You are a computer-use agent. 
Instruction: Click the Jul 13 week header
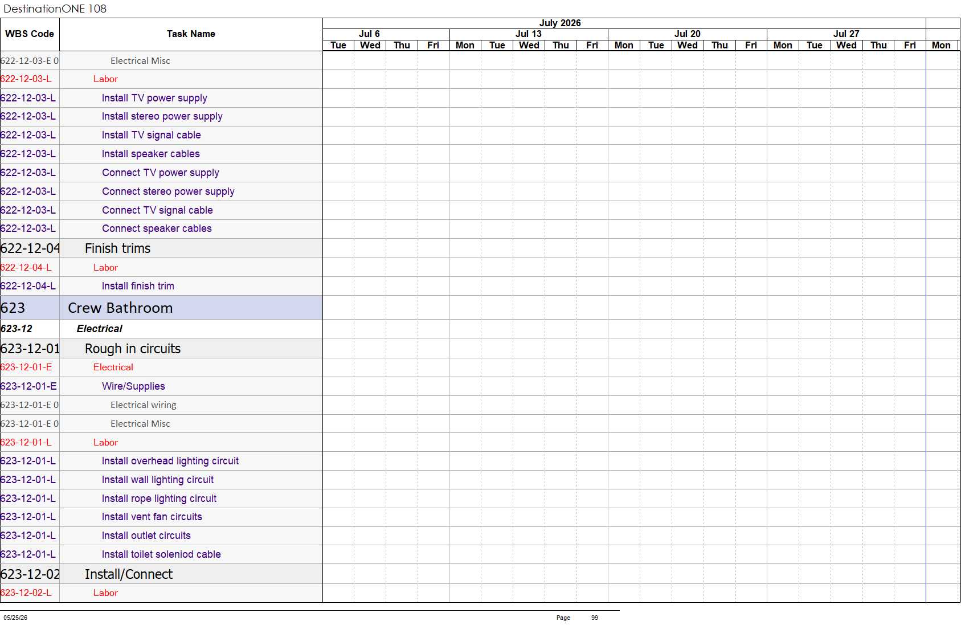point(529,34)
